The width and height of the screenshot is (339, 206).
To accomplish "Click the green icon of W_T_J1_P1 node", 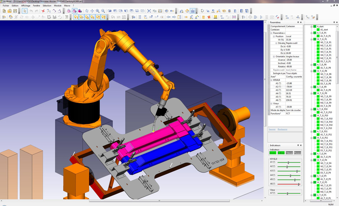I will 314,39.
